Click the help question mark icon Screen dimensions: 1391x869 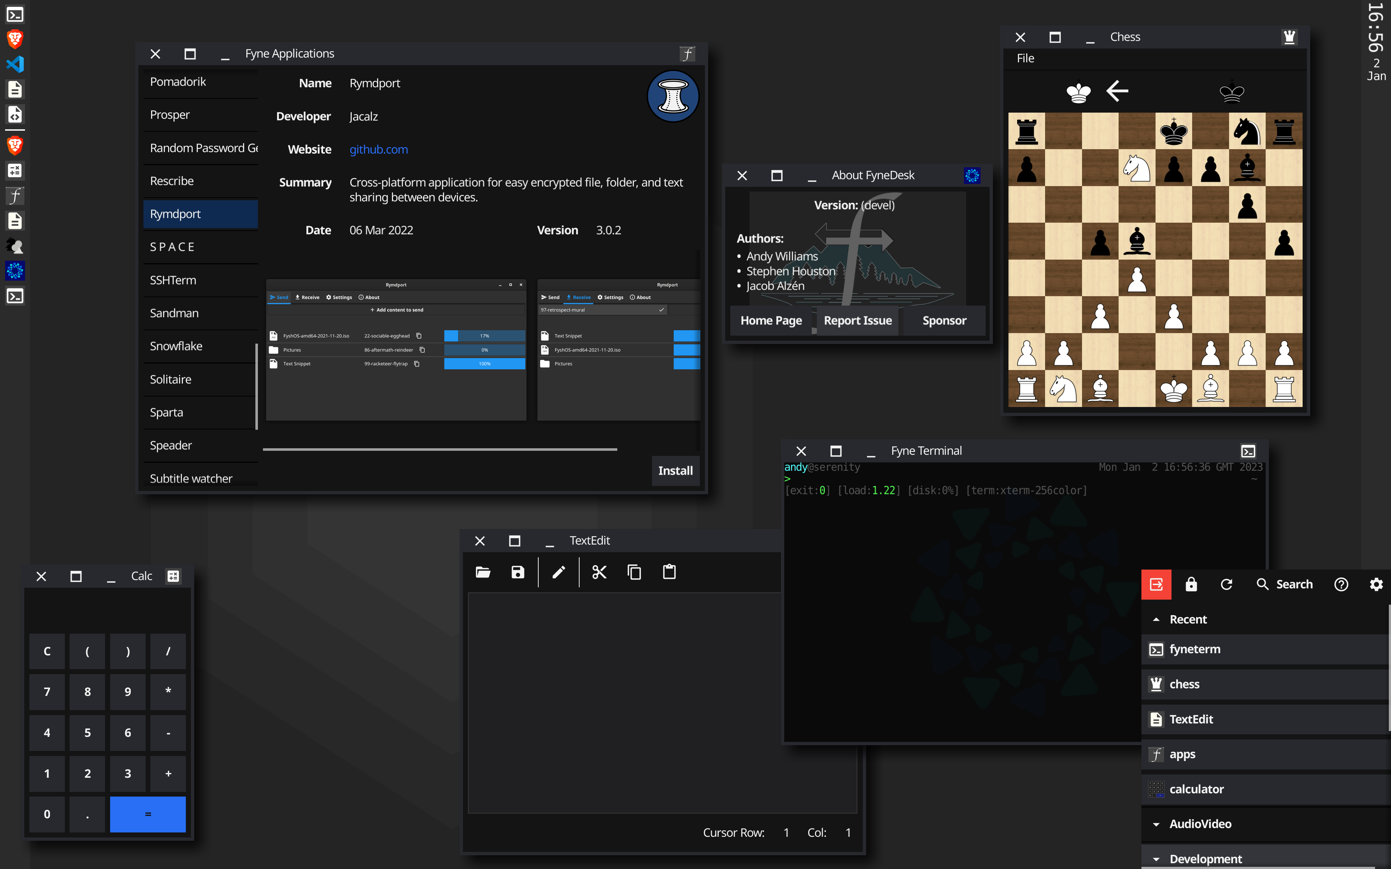pyautogui.click(x=1341, y=584)
